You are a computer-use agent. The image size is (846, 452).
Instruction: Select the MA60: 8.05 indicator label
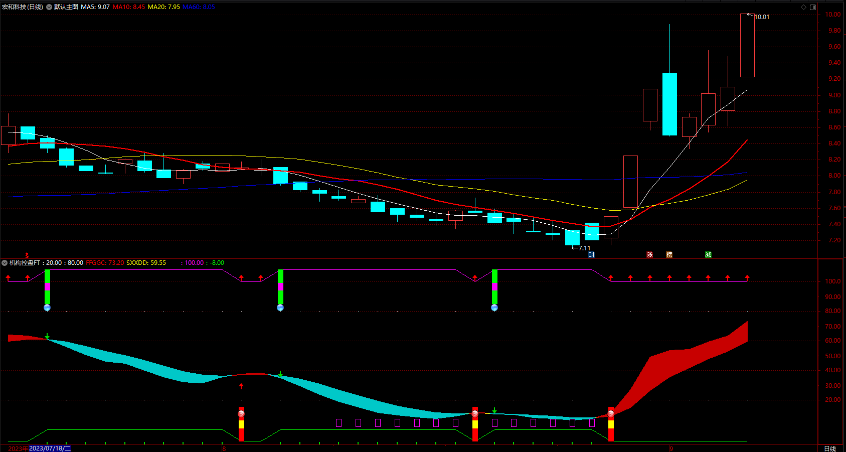[199, 7]
